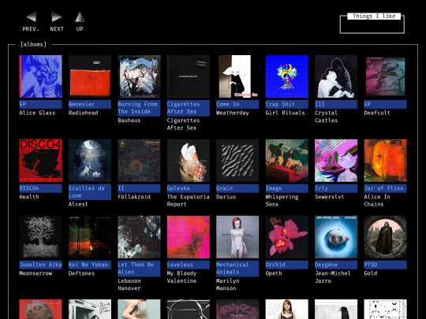Click the DISCO4 title link
Image resolution: width=426 pixels, height=319 pixels.
click(40, 188)
